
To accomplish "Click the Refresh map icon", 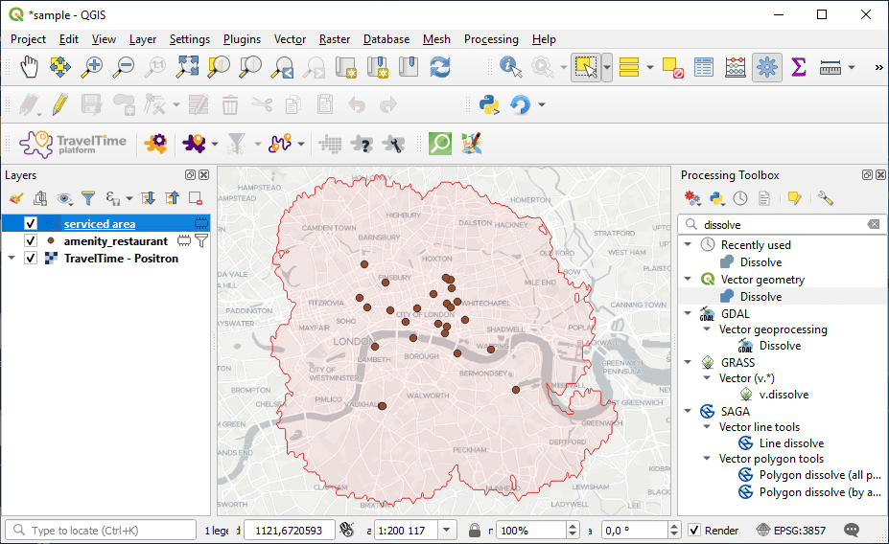I will (x=440, y=67).
